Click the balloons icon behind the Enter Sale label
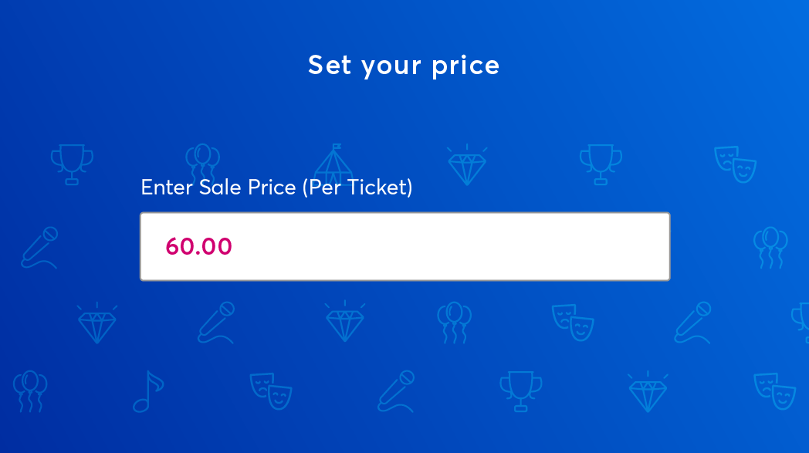The width and height of the screenshot is (809, 453). coord(203,163)
